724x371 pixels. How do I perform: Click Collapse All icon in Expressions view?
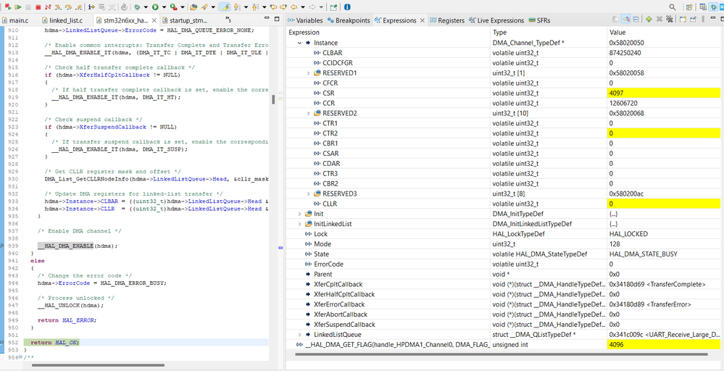(x=636, y=20)
